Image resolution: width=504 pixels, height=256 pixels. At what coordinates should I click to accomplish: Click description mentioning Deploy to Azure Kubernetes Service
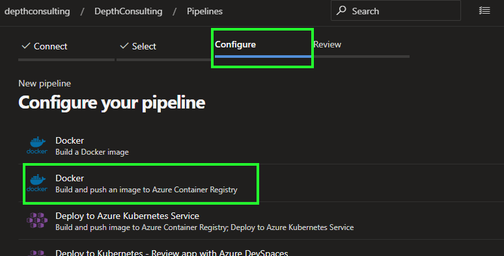click(204, 227)
